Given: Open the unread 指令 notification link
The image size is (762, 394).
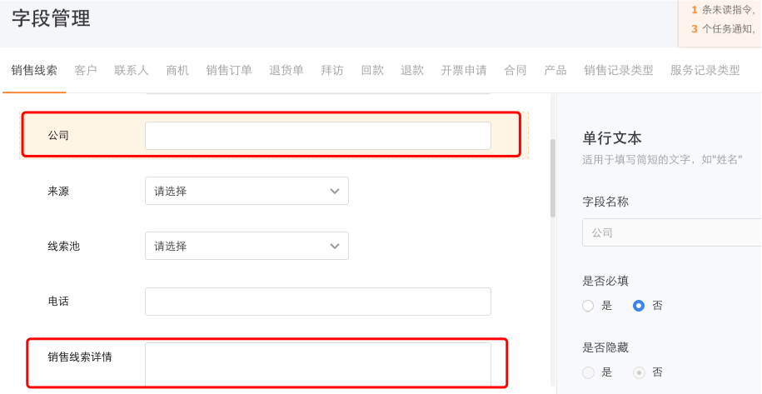Looking at the screenshot, I should 726,10.
